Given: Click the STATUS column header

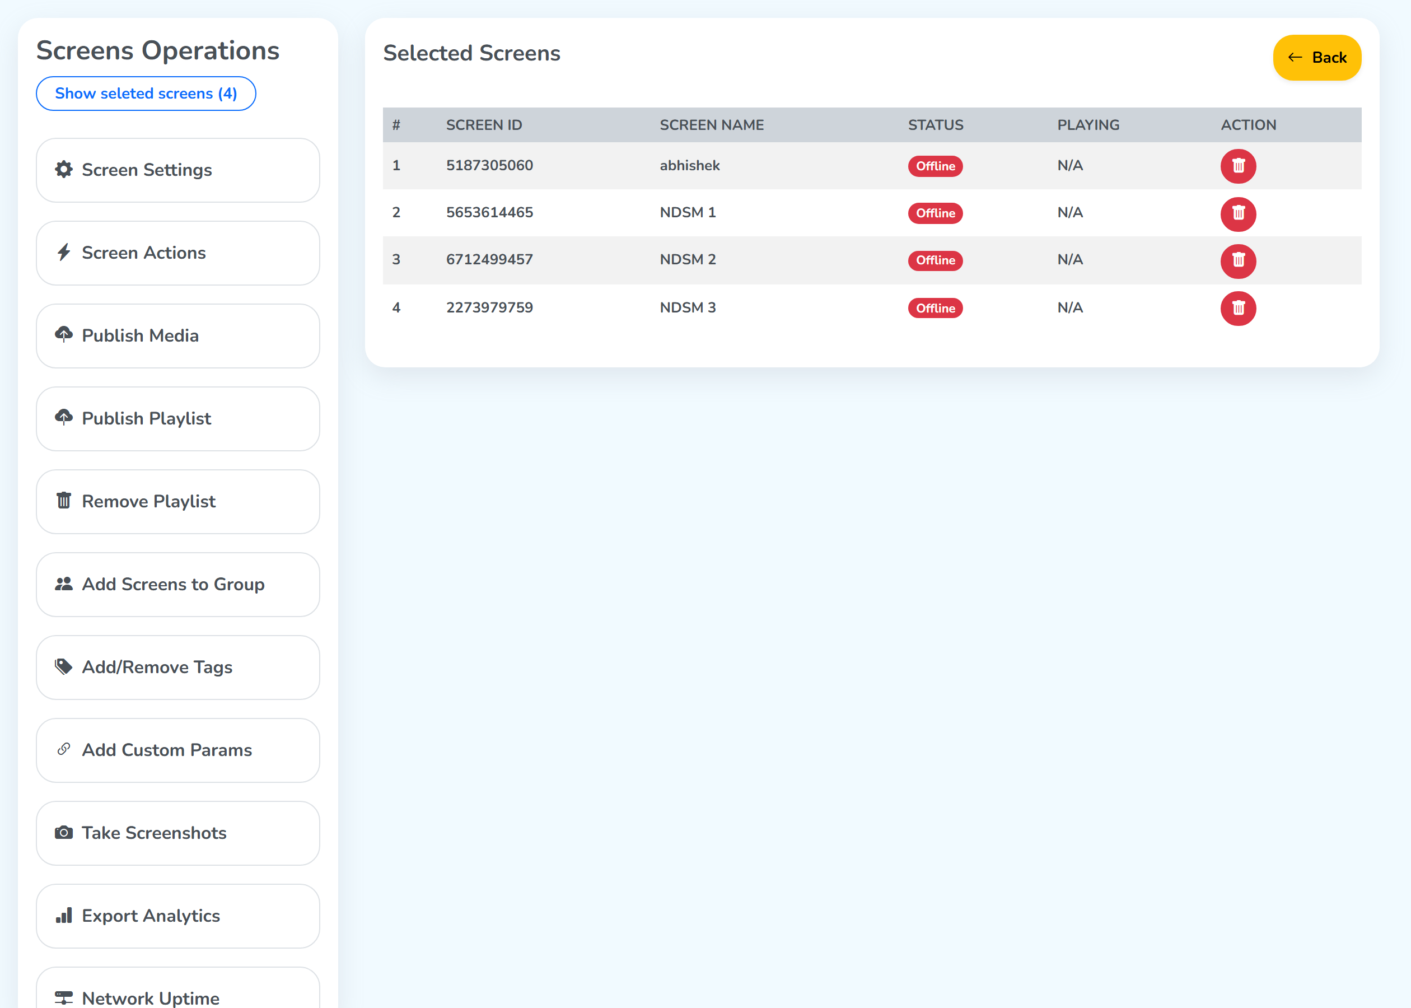Looking at the screenshot, I should [x=936, y=125].
